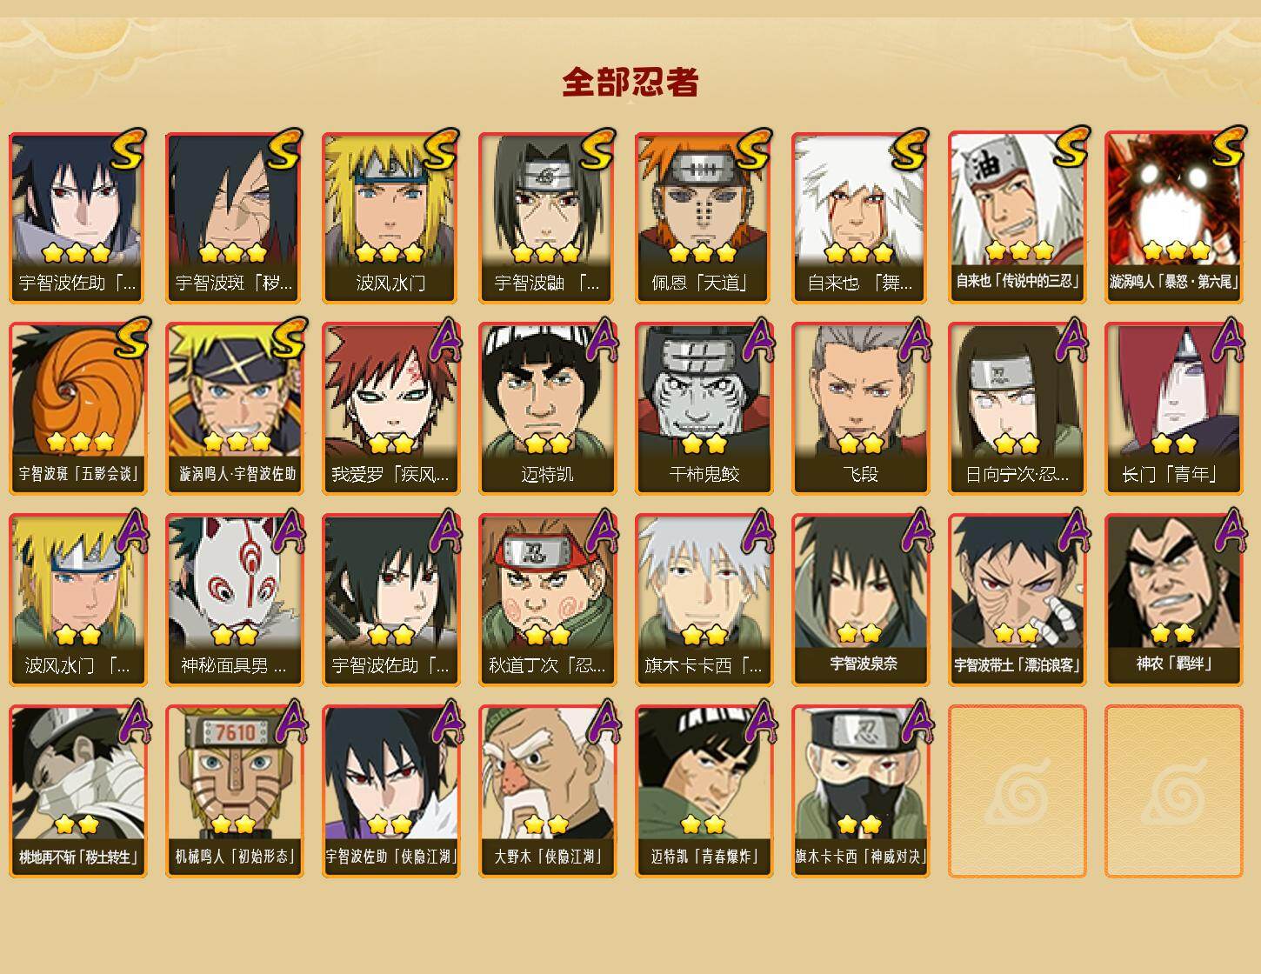Select the 波风水门 S-rank ninja card
This screenshot has height=974, width=1261.
[391, 217]
